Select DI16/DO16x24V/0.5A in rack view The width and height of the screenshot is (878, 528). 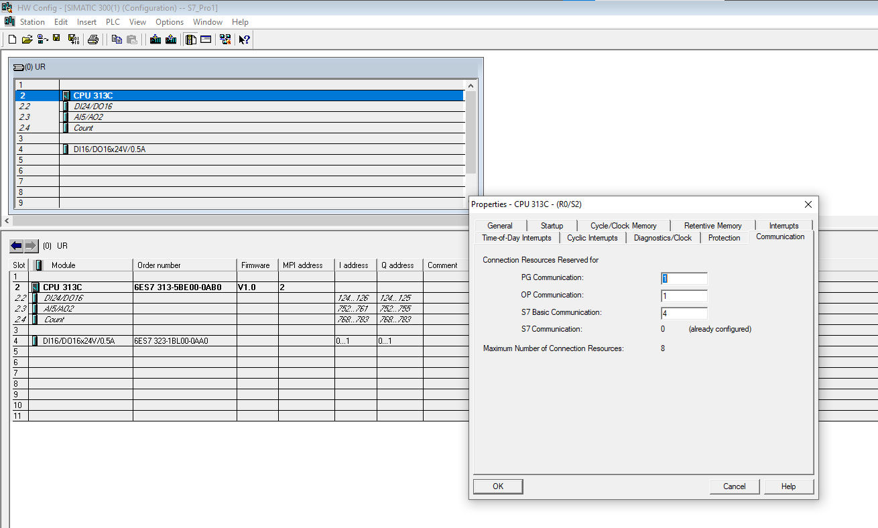(x=240, y=149)
